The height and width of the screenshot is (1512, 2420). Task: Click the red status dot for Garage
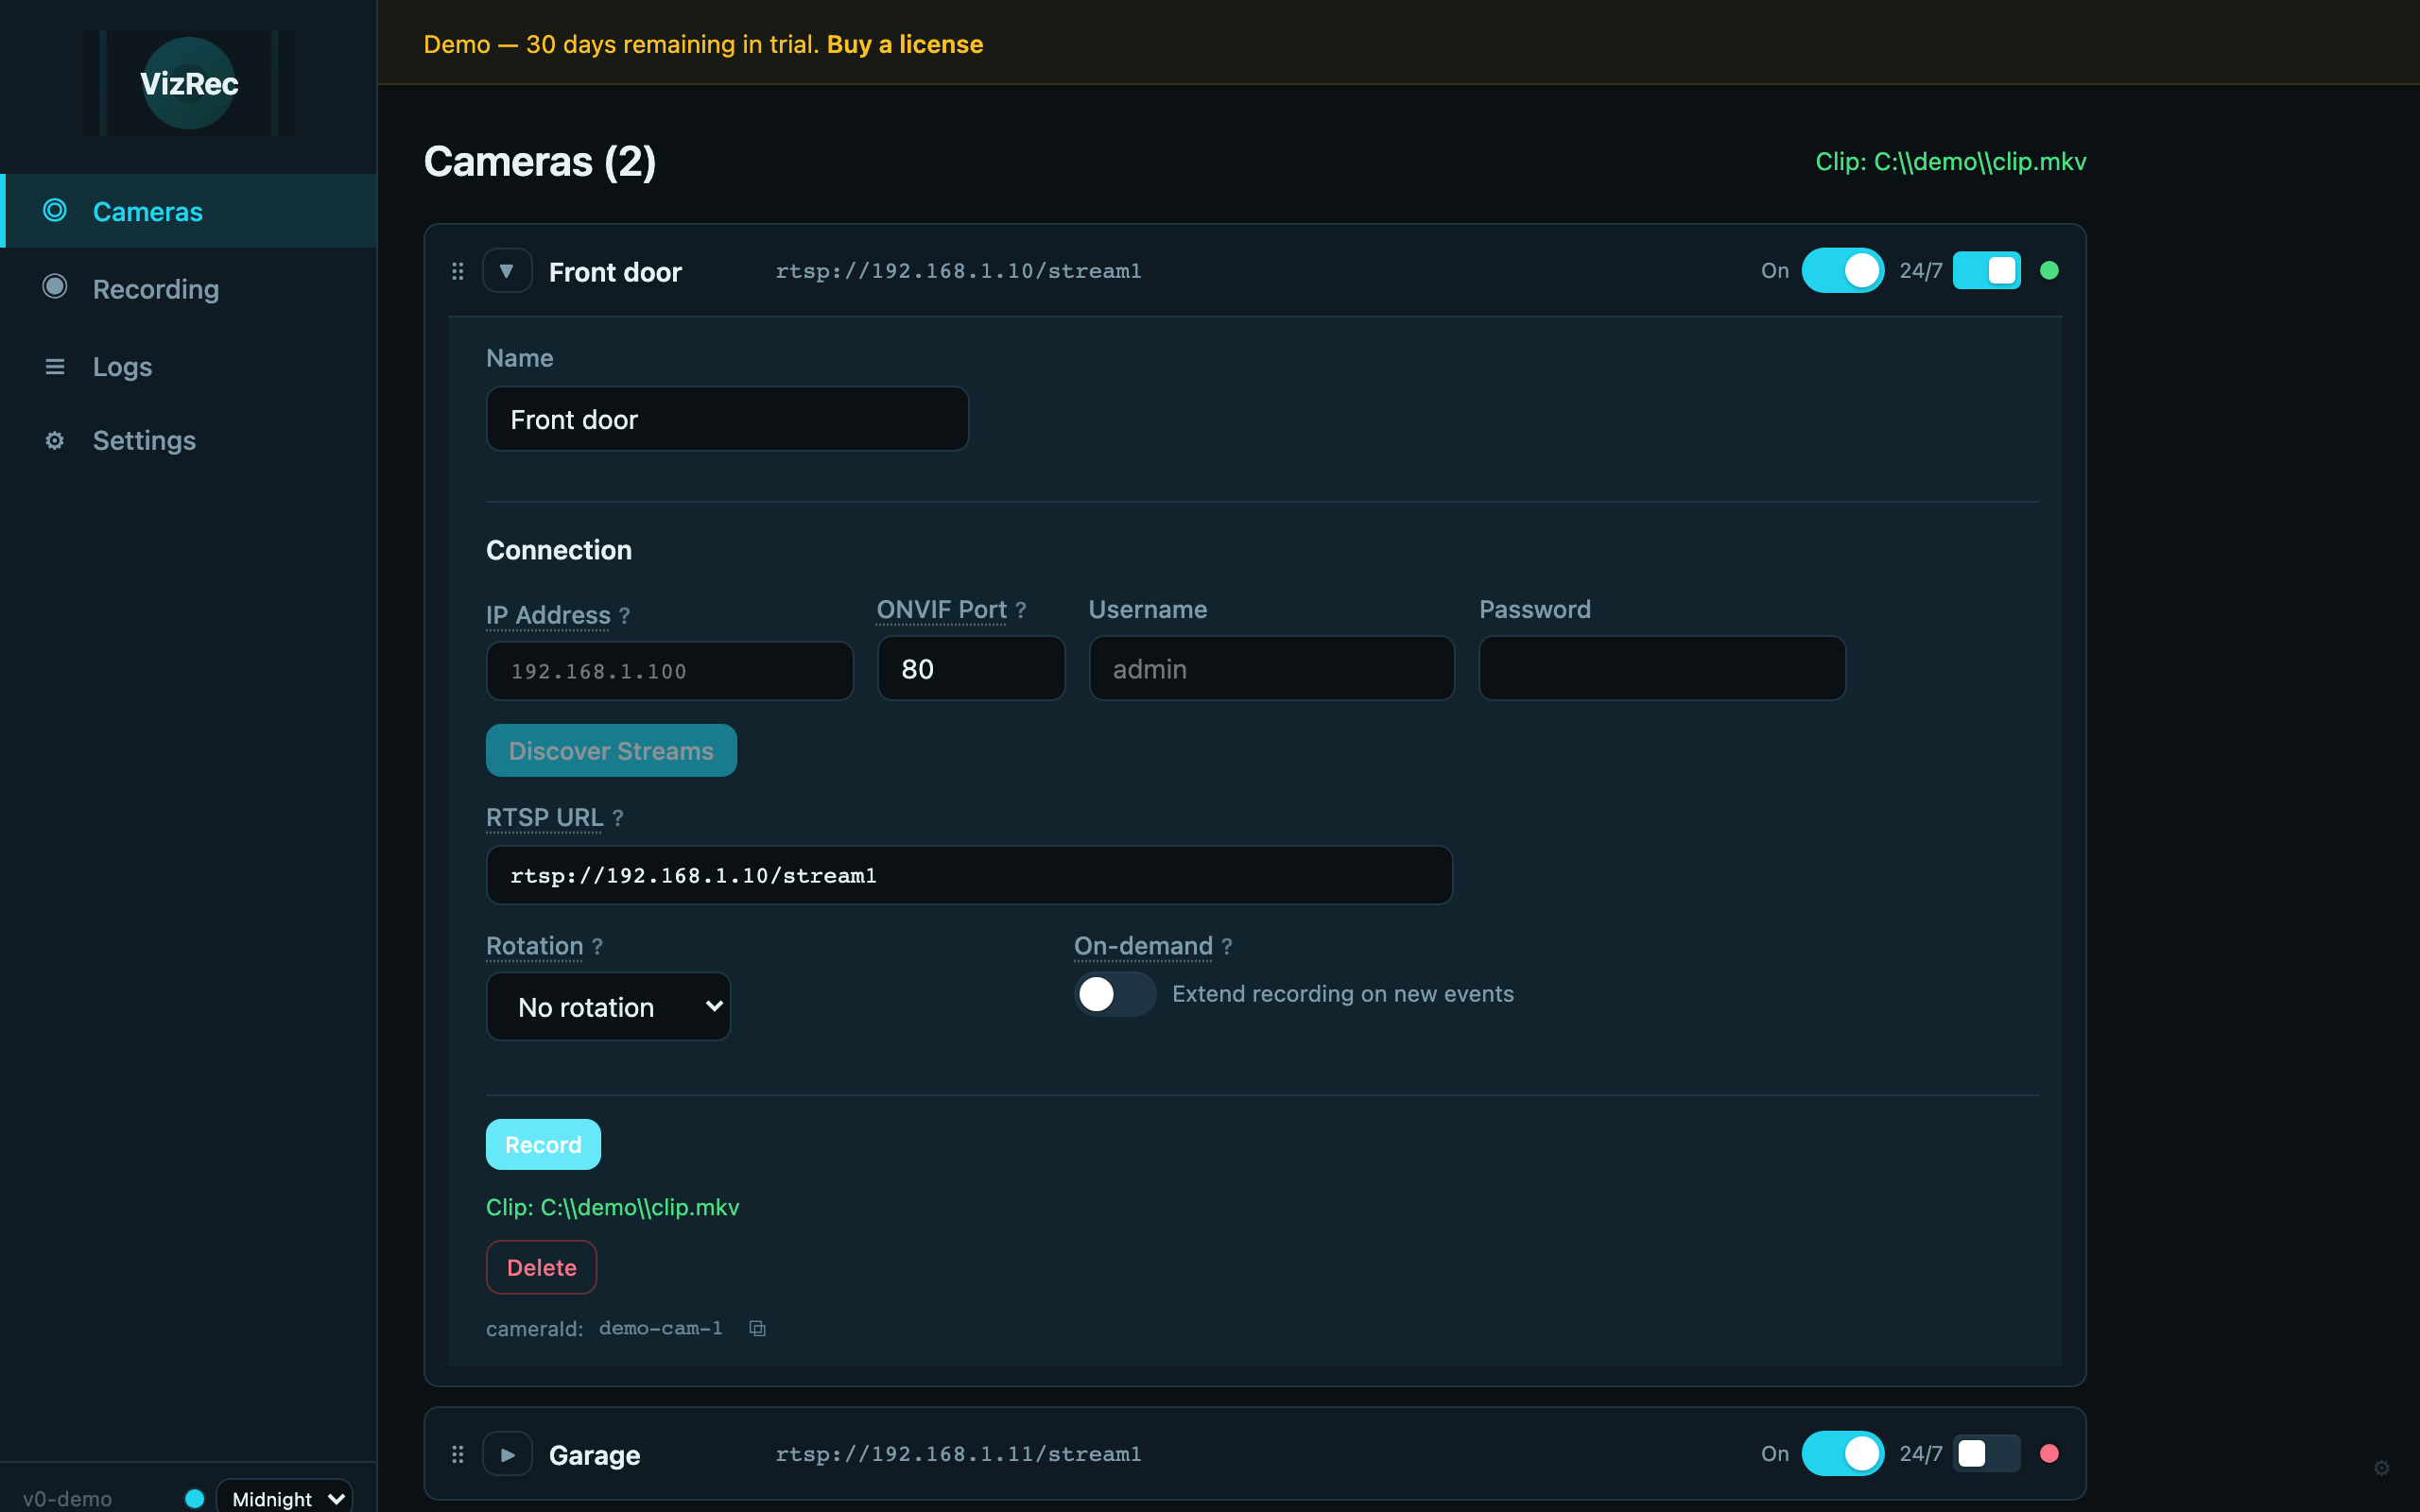click(x=2049, y=1453)
